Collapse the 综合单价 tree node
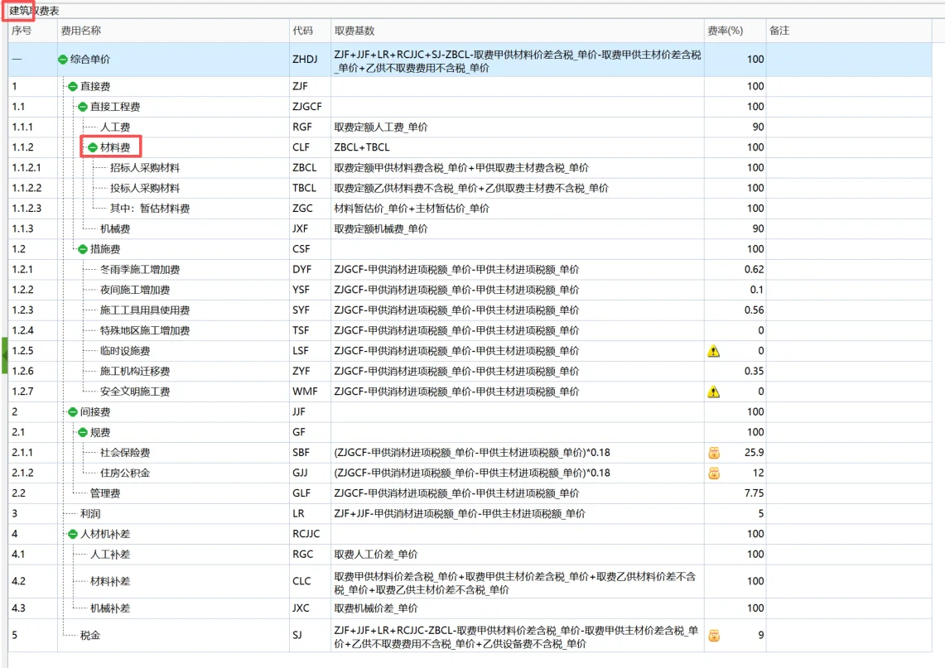Viewport: 945px width, 668px height. click(x=63, y=59)
